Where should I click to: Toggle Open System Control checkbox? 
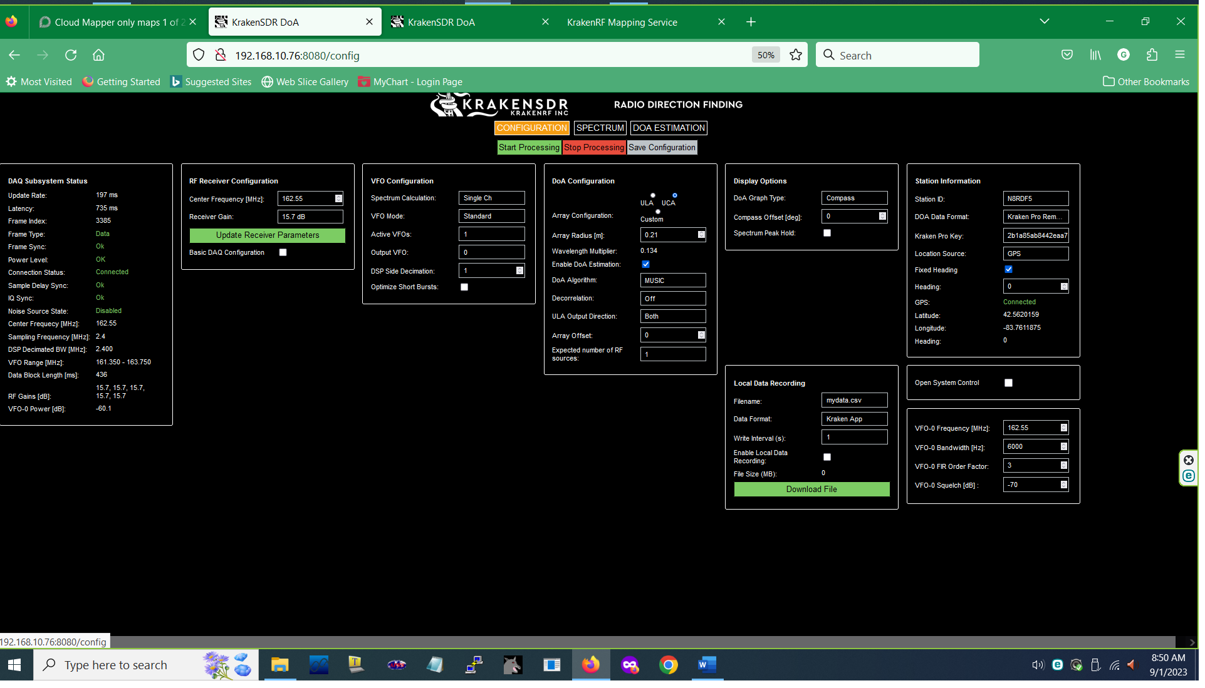pos(1009,383)
